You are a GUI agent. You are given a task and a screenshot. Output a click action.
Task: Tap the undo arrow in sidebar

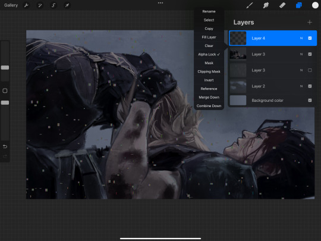pos(5,146)
